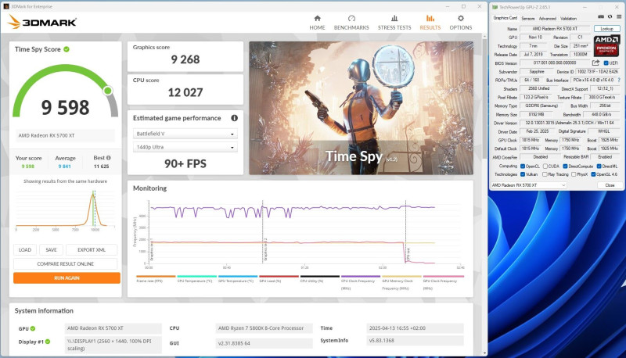The image size is (626, 358).
Task: Toggle the PhysX checkbox
Action: pos(574,174)
